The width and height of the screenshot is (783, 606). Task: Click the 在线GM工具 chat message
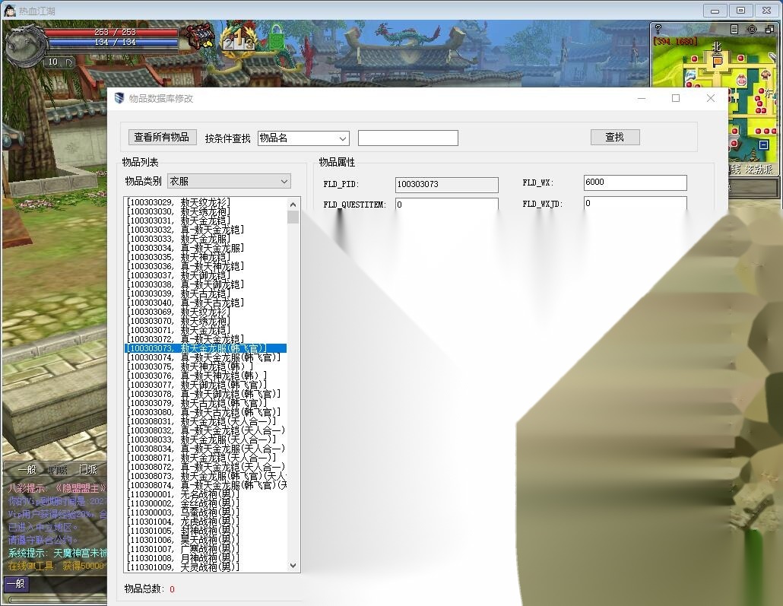[x=56, y=566]
